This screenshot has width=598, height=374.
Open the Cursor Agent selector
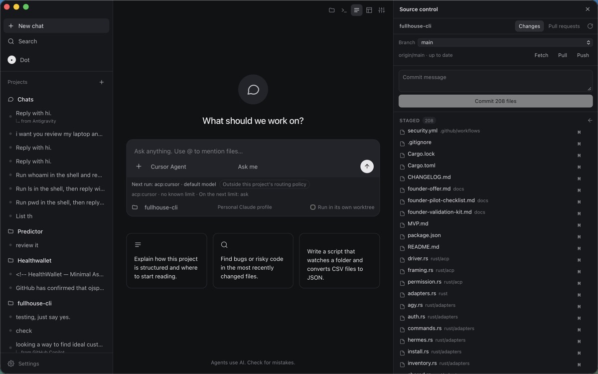point(168,167)
